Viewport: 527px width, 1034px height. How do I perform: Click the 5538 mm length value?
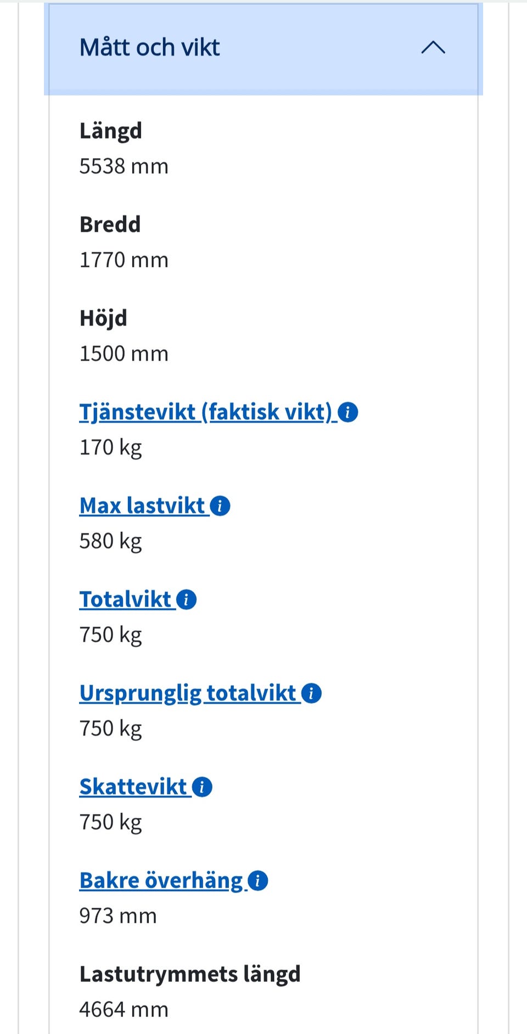124,166
